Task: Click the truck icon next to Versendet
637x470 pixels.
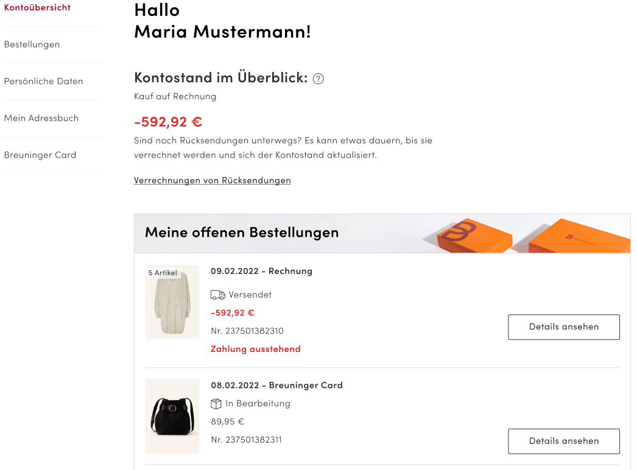Action: coord(217,295)
